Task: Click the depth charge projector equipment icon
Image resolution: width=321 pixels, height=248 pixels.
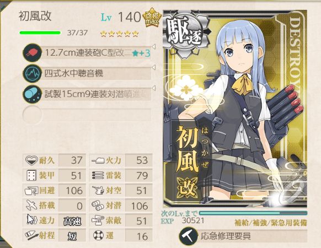Action: click(32, 94)
